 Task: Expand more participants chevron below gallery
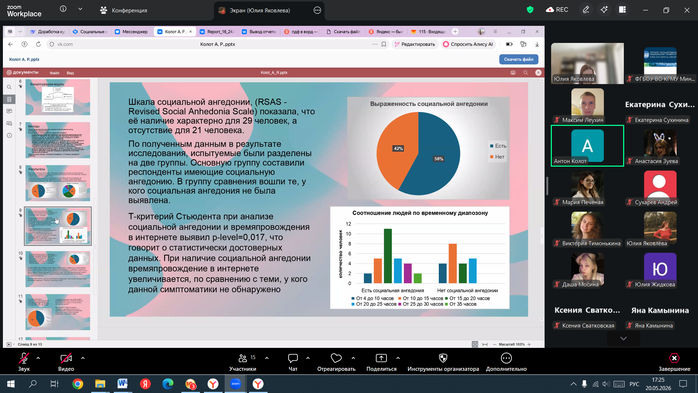coord(623,338)
